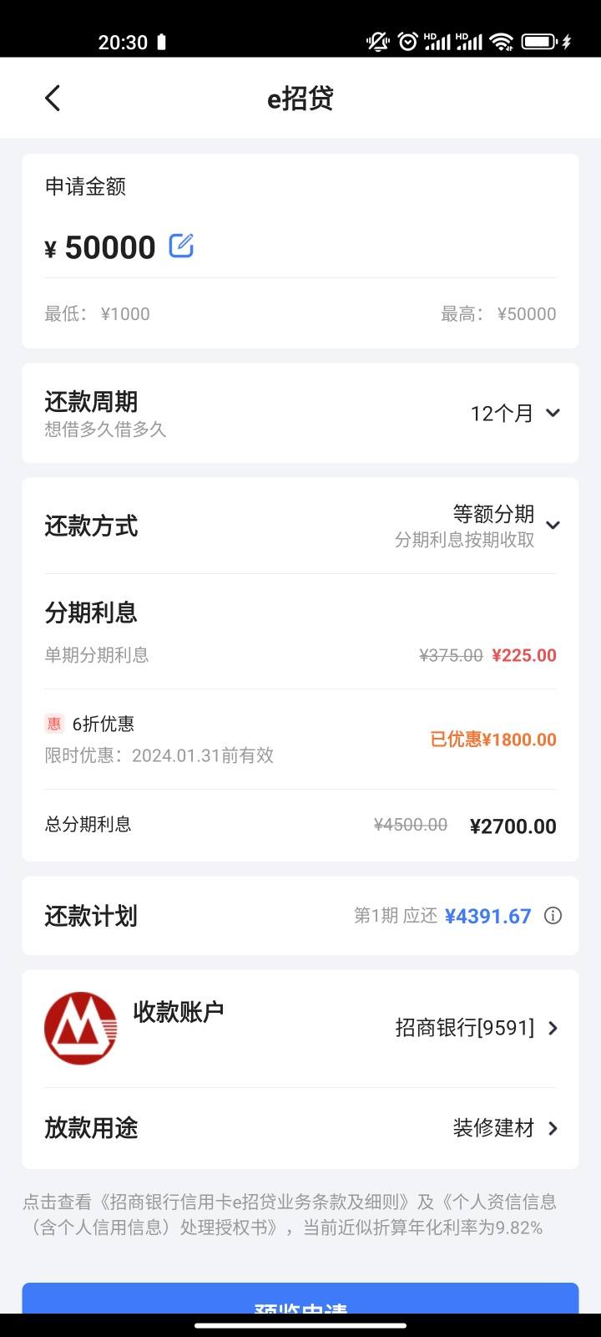Tap the red 惠 discount badge
Viewport: 601px width, 1337px height.
click(x=54, y=724)
